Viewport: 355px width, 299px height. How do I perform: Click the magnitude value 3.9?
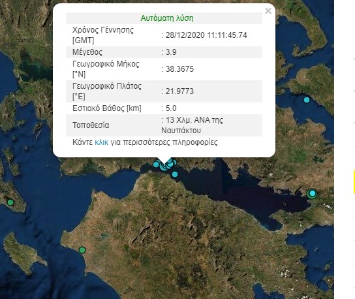point(171,52)
